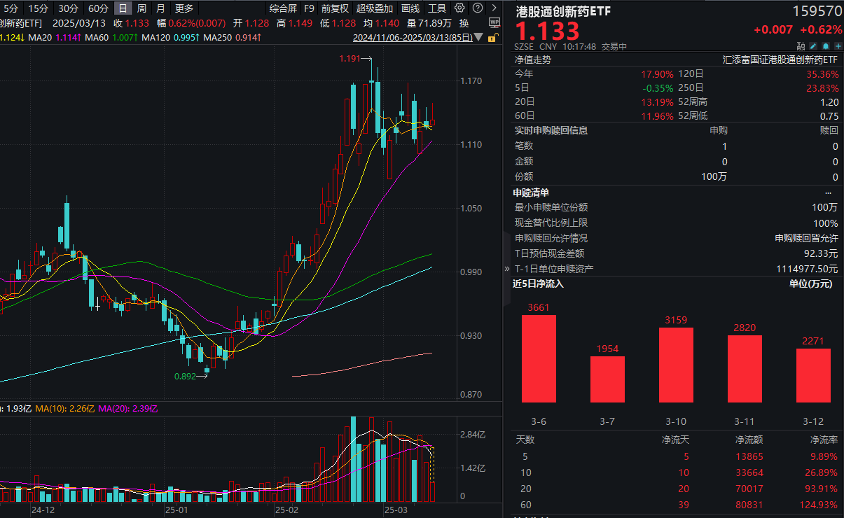Select the 月 monthly period tab
This screenshot has width=844, height=518.
tap(161, 8)
